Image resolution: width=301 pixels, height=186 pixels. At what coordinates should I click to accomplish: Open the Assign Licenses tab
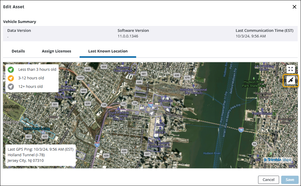(57, 51)
